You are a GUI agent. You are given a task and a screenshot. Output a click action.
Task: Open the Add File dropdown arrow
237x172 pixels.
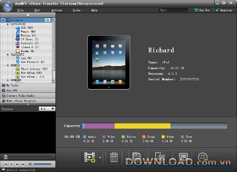[x=100, y=158]
